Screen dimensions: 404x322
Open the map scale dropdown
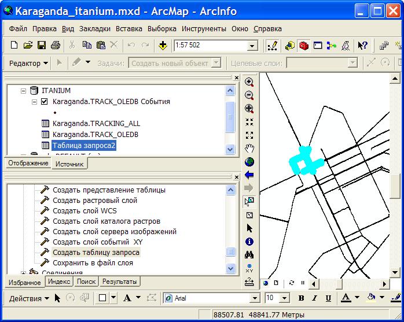tap(252, 46)
